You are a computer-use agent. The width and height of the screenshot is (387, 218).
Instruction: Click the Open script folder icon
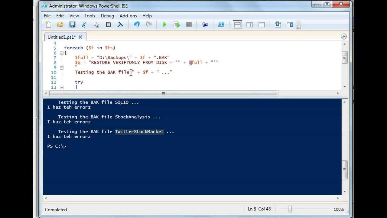pyautogui.click(x=60, y=25)
